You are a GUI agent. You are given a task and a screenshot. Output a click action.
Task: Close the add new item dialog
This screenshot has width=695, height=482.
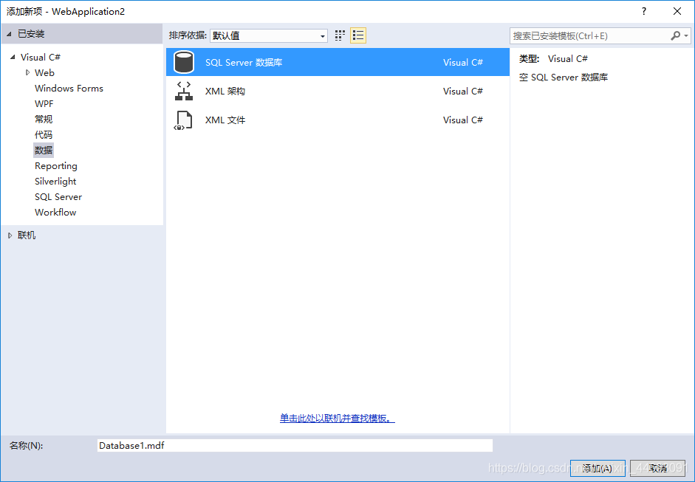coord(677,12)
